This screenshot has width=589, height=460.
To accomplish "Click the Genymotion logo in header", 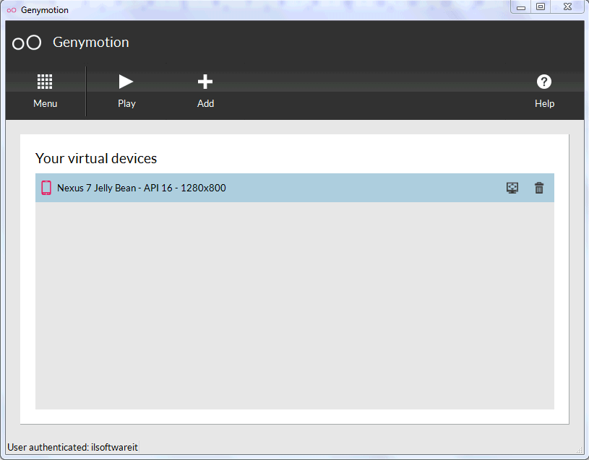I will 27,43.
